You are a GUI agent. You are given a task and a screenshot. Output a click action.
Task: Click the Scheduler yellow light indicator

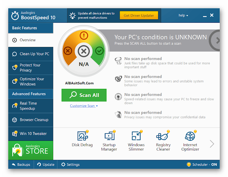pyautogui.click(x=189, y=164)
